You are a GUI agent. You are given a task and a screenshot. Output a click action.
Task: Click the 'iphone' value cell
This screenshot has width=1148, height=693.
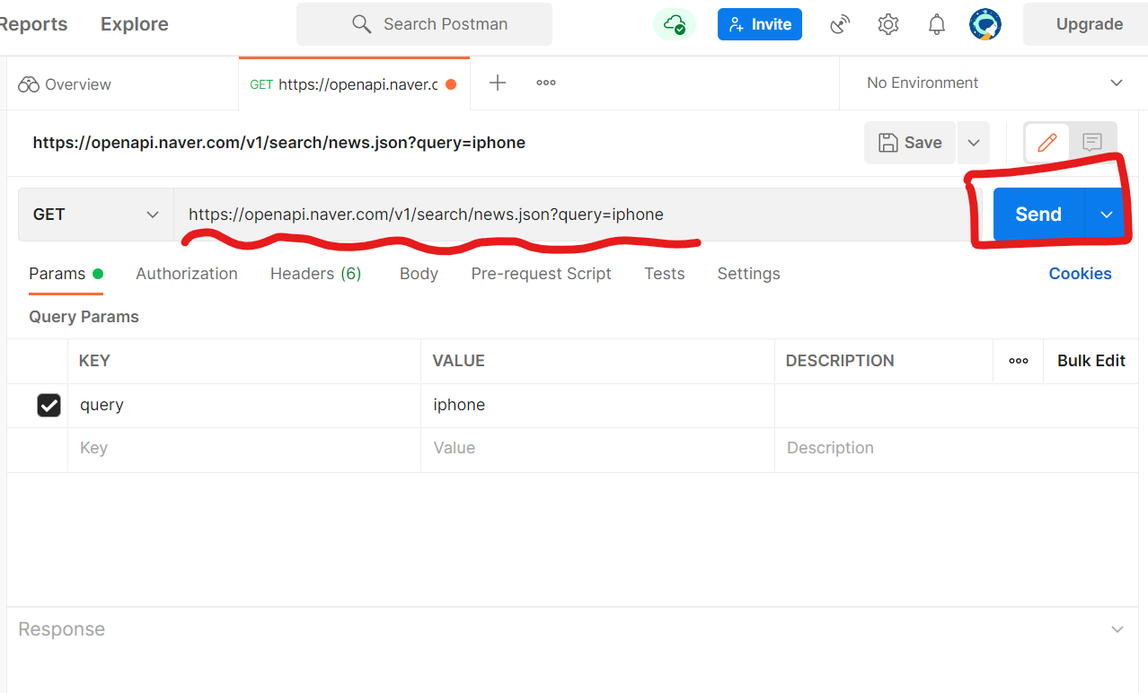tap(597, 406)
